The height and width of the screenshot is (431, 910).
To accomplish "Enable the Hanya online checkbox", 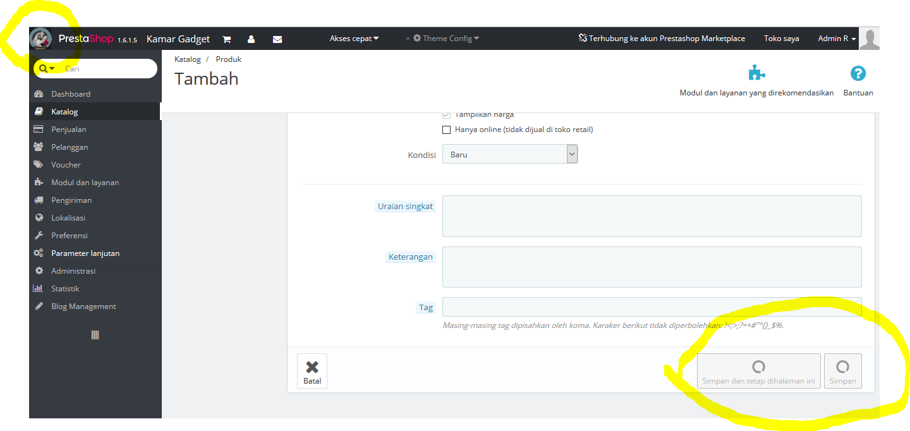I will coord(447,130).
